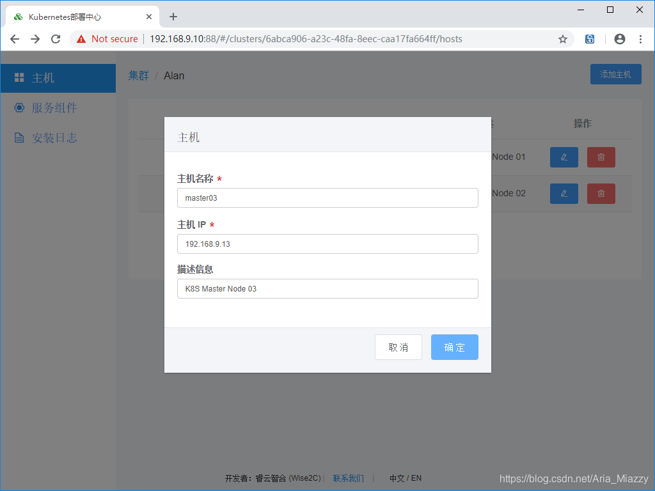
Task: Minimize the browser window
Action: [581, 10]
